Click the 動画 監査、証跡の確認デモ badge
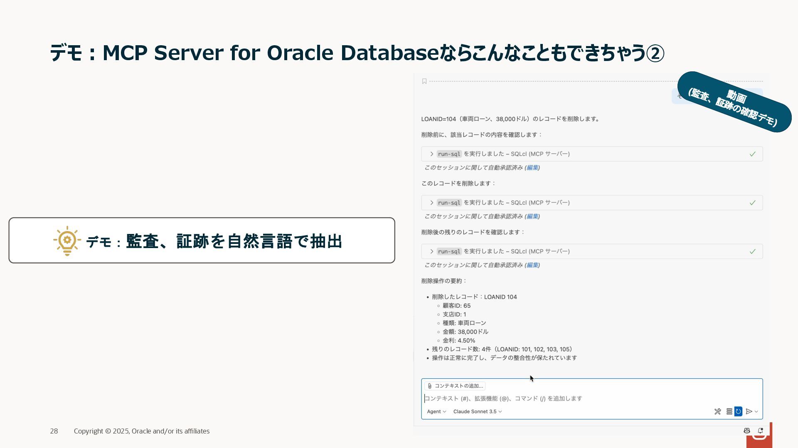 tap(734, 102)
